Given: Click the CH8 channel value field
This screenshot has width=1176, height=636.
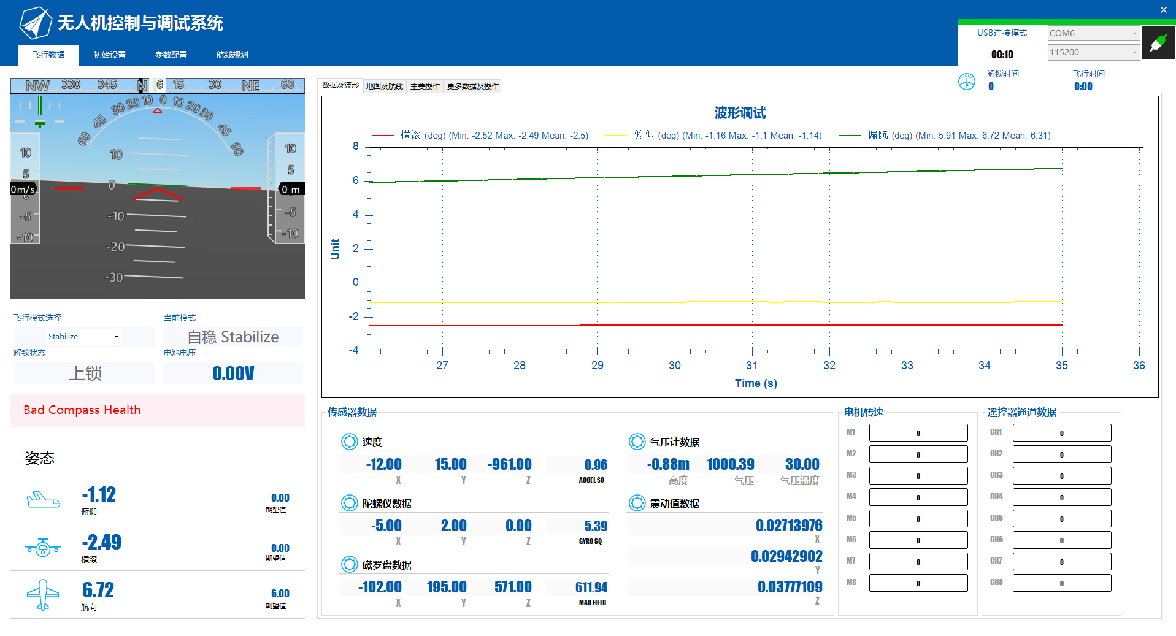Looking at the screenshot, I should [x=1062, y=583].
